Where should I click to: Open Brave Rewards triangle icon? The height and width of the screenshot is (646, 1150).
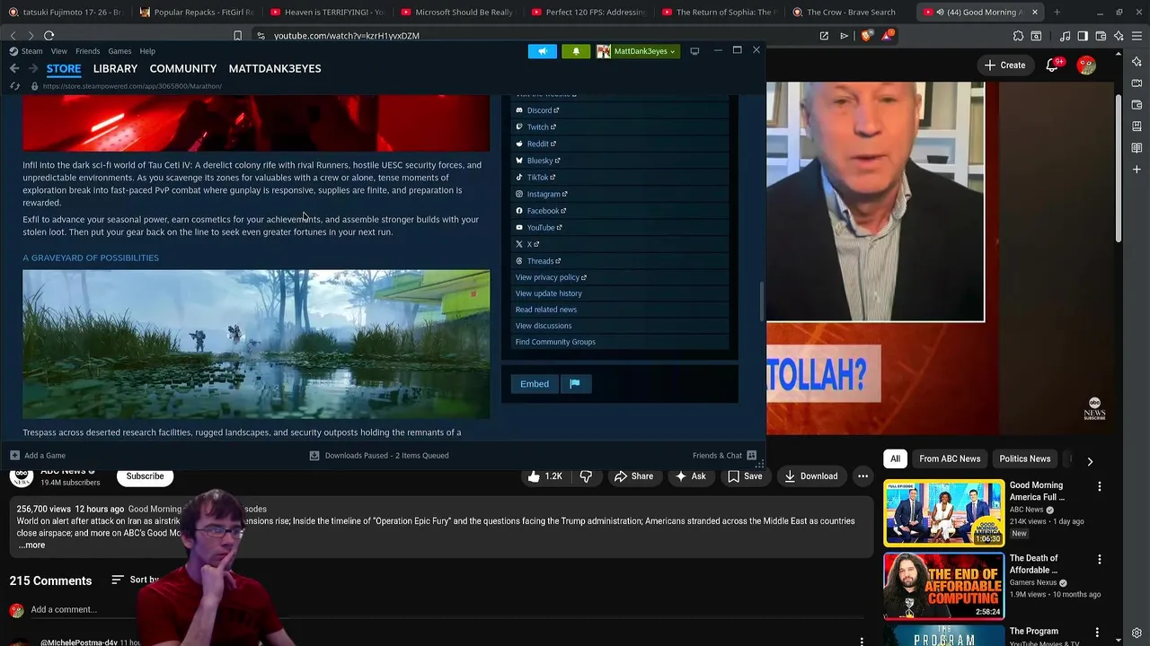pos(888,36)
